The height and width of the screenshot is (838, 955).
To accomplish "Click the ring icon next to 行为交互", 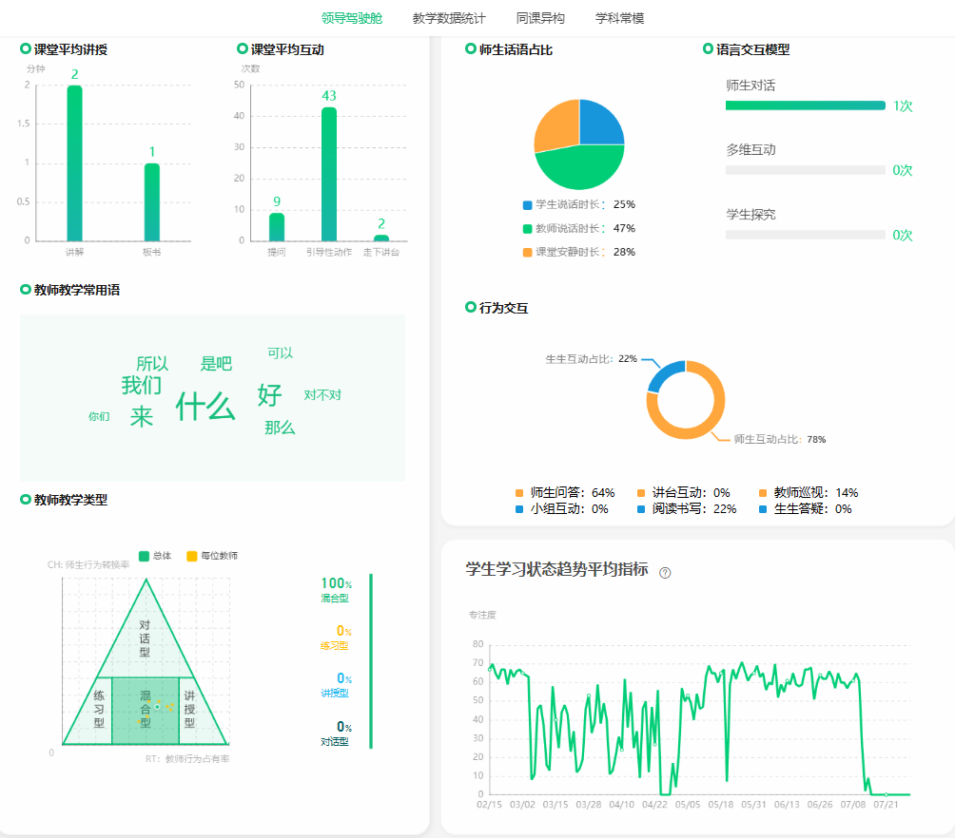I will (471, 307).
